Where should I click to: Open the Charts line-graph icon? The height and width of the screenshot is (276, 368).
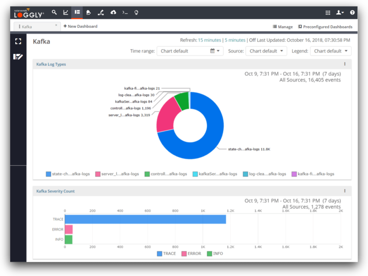(65, 12)
